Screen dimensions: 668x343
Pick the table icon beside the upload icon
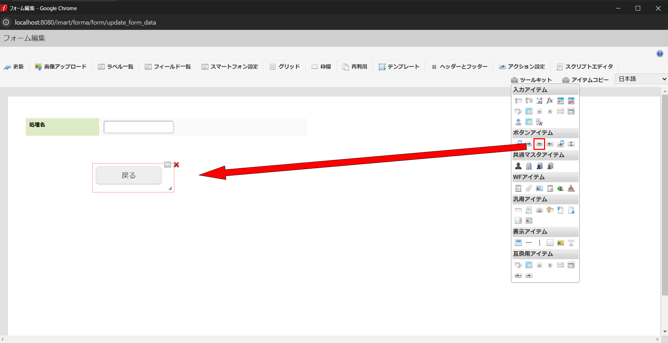[529, 122]
